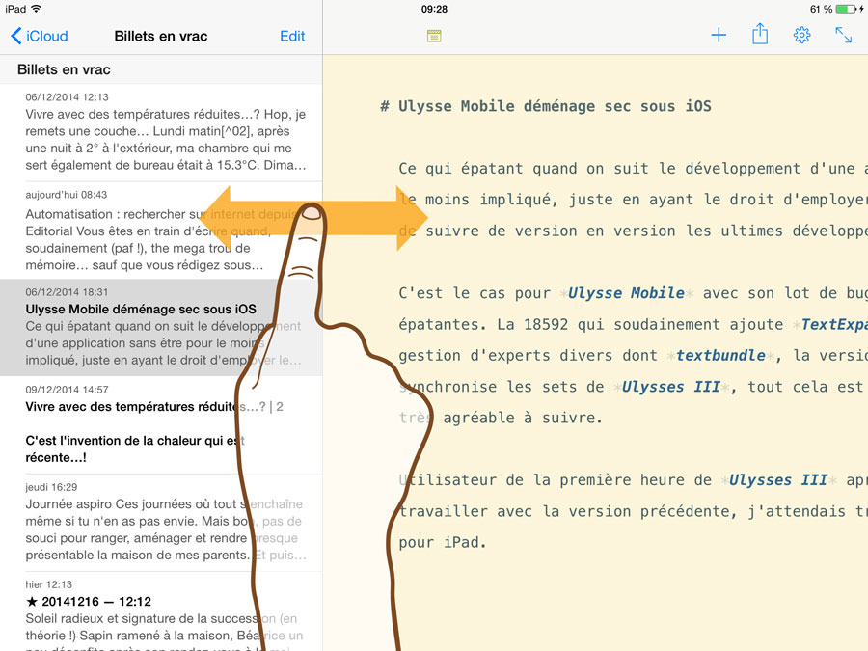Tap the plus icon to create new sheet

point(718,36)
